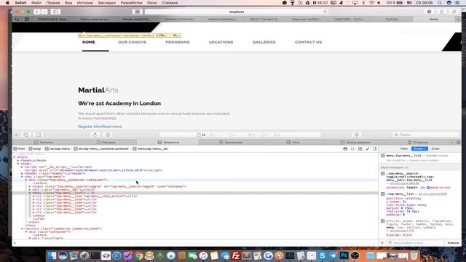Open Photoshop from the Dock
Screen dimensions: 466x262
click(x=344, y=255)
